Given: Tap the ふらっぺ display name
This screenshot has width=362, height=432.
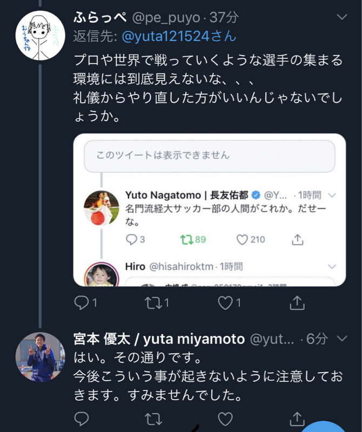Looking at the screenshot, I should 100,17.
